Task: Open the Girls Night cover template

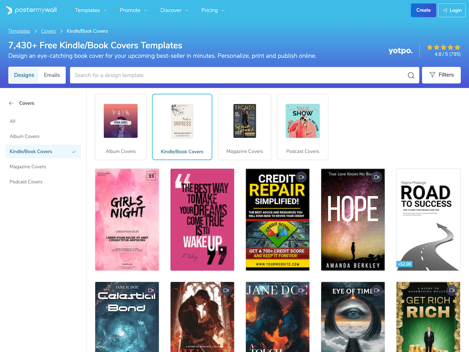Action: point(127,219)
